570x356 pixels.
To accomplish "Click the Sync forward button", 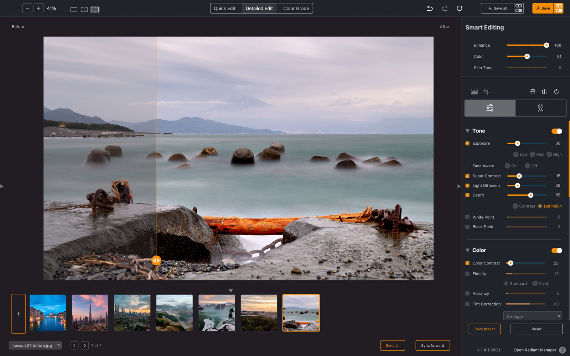I will tap(432, 345).
